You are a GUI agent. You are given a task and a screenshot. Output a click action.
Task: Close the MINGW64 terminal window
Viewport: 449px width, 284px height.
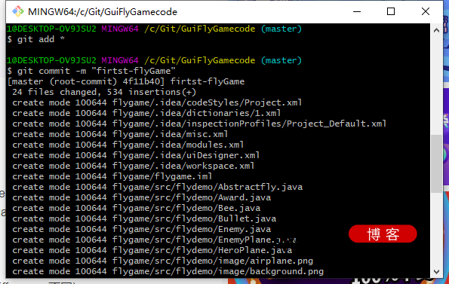pyautogui.click(x=426, y=11)
